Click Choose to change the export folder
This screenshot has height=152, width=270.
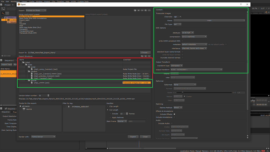tap(145, 52)
